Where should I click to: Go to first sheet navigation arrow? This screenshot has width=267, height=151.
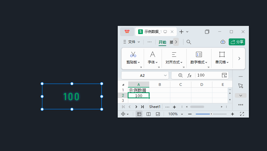click(x=124, y=107)
